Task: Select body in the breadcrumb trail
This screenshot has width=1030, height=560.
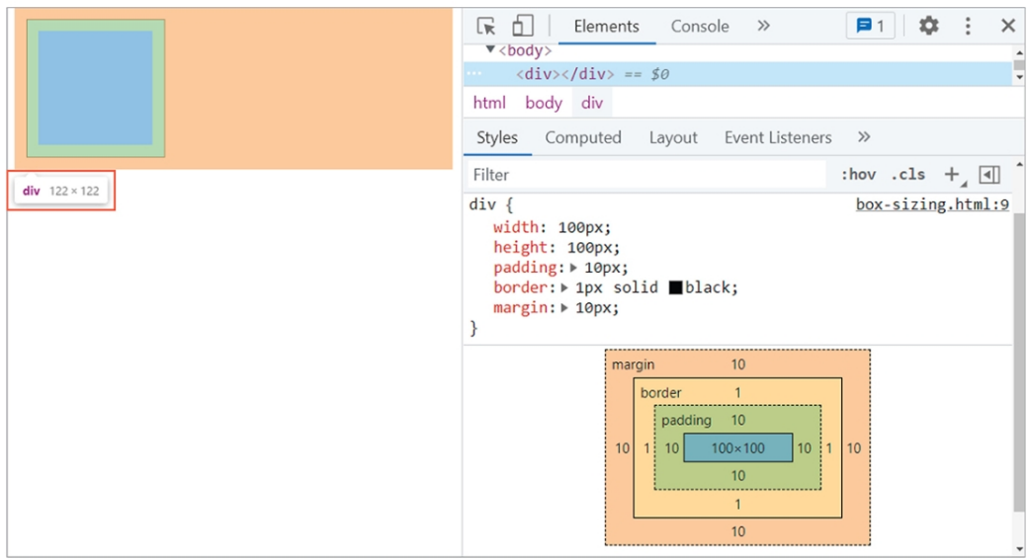Action: (544, 103)
